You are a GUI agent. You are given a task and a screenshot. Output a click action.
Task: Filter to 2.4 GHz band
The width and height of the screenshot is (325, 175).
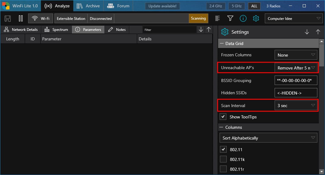click(x=216, y=6)
